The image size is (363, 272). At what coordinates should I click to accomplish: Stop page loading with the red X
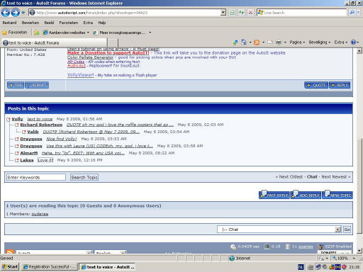click(250, 13)
